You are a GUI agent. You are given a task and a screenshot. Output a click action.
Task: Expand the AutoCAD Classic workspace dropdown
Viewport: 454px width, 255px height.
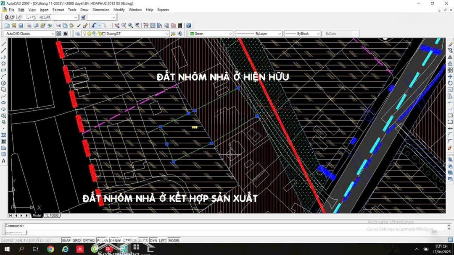[53, 34]
